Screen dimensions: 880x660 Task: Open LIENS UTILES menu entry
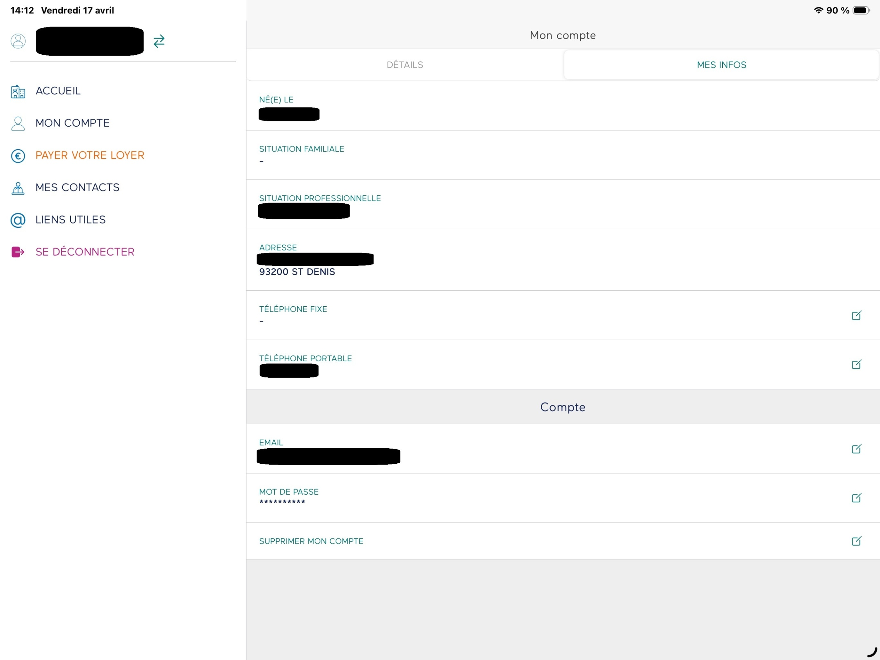coord(70,220)
